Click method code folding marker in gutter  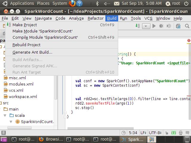click(x=65, y=112)
